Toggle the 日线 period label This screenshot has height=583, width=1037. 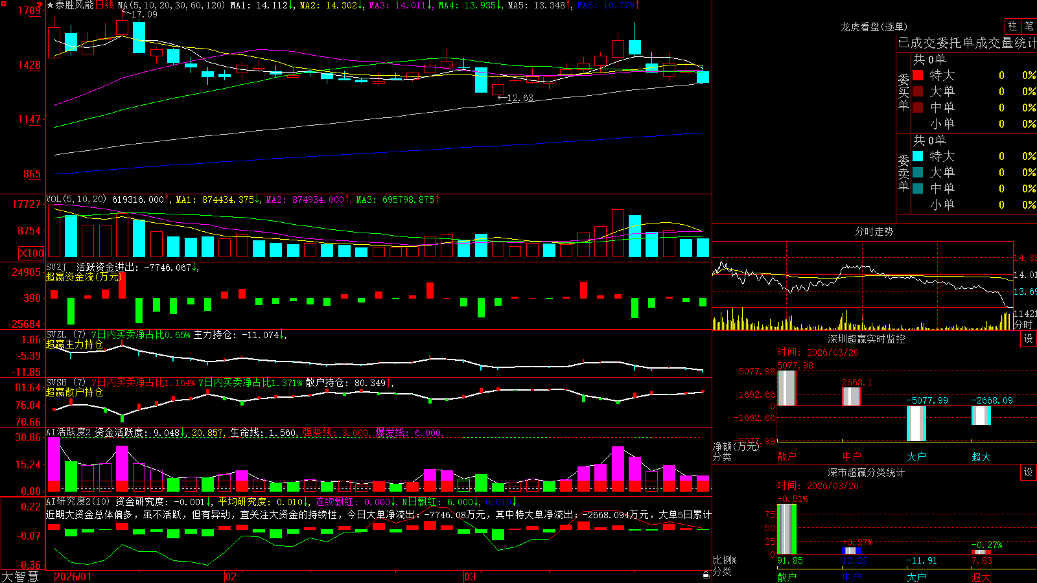[x=104, y=5]
